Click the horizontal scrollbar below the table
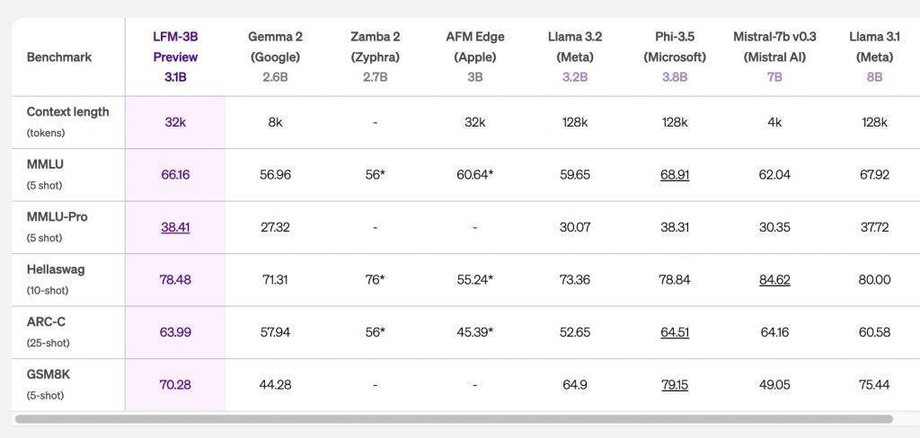This screenshot has width=920, height=438. point(454,418)
